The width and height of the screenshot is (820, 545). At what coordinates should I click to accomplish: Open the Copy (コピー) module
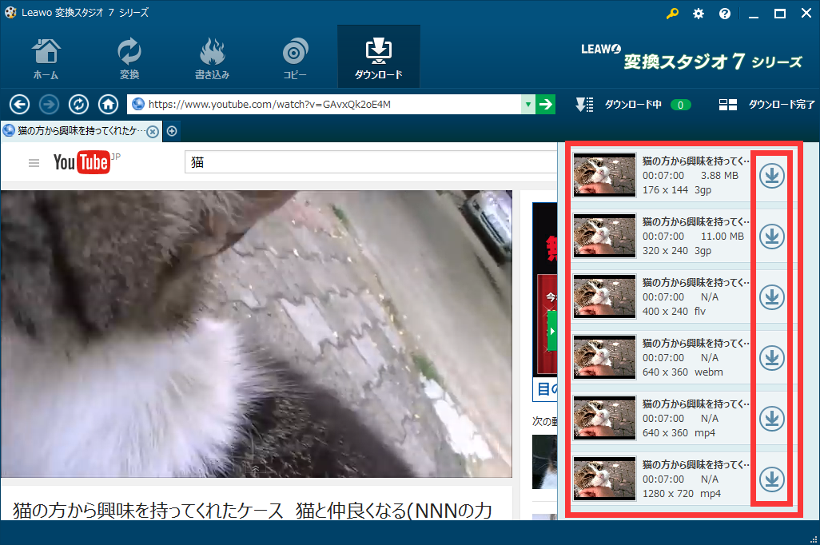(295, 58)
